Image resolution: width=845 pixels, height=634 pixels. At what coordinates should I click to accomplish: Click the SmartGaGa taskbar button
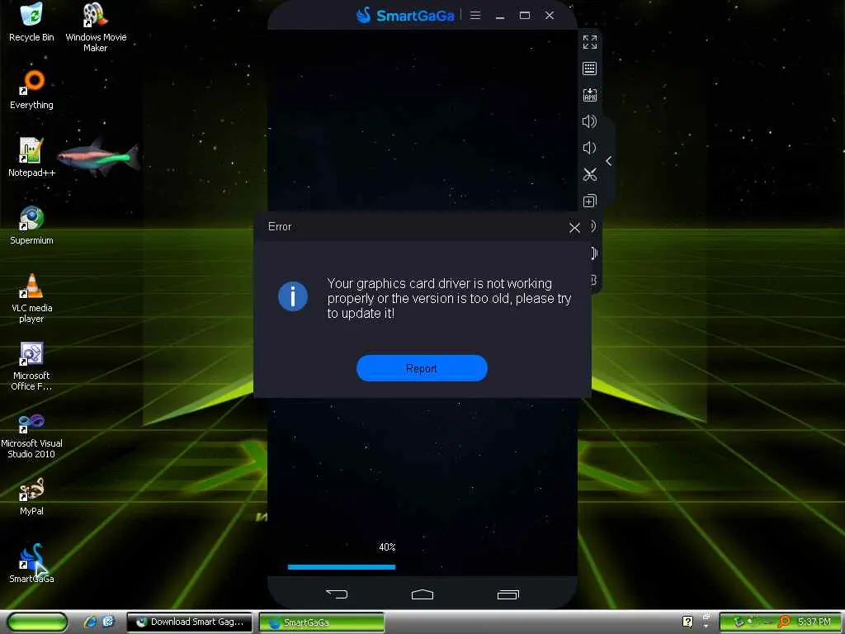coord(322,622)
